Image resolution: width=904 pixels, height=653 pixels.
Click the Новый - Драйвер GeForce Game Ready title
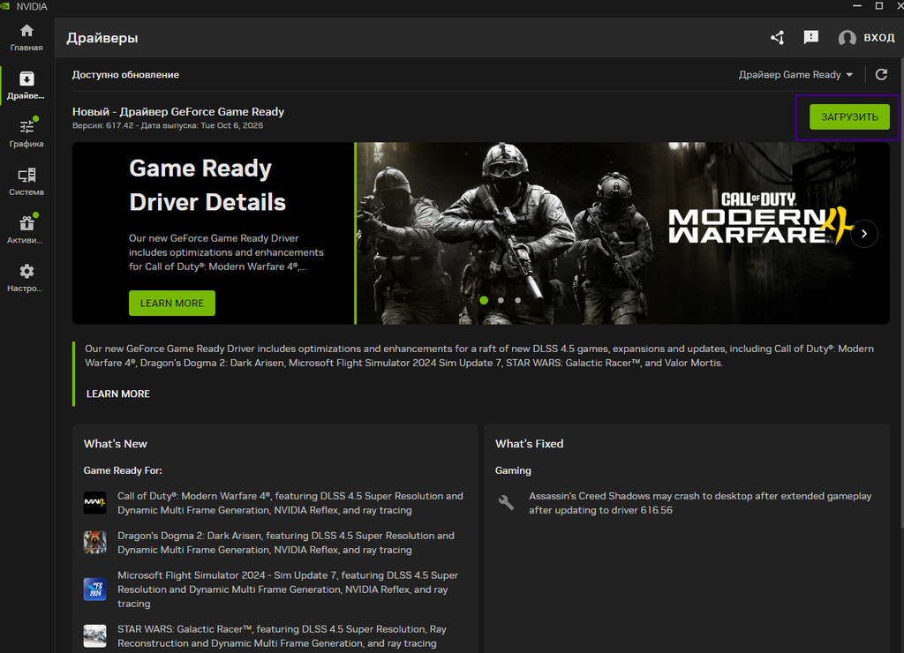pos(178,112)
